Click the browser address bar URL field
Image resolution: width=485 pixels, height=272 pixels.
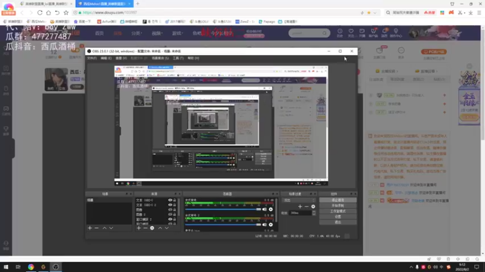pos(216,13)
